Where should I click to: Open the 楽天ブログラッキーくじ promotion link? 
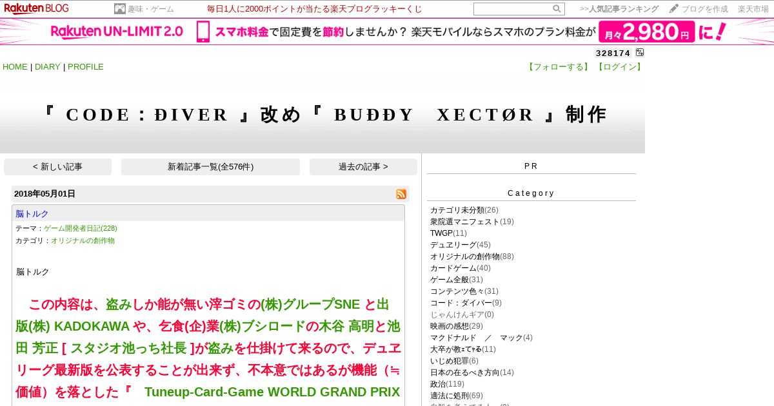(315, 9)
